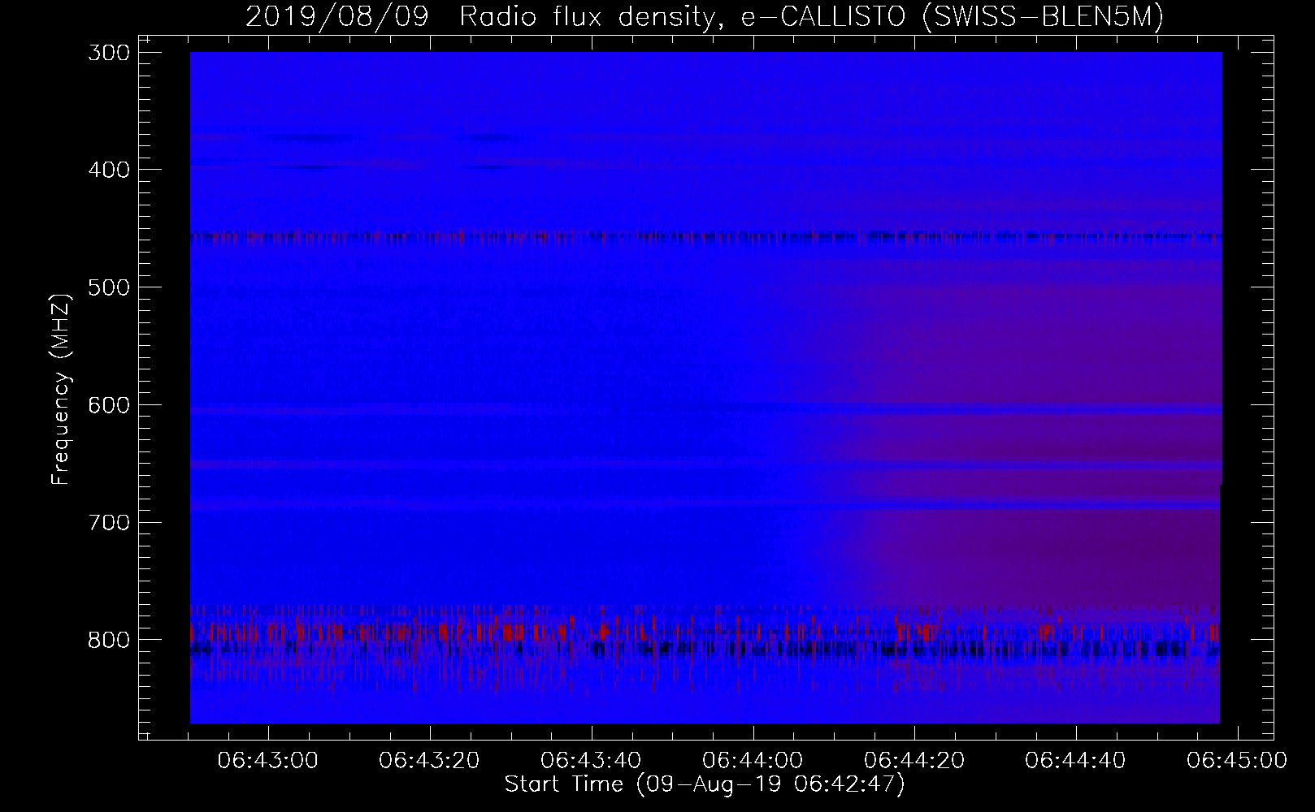Click the 06:45:00 time tick label
Screen dimensions: 1315x812
click(1237, 761)
